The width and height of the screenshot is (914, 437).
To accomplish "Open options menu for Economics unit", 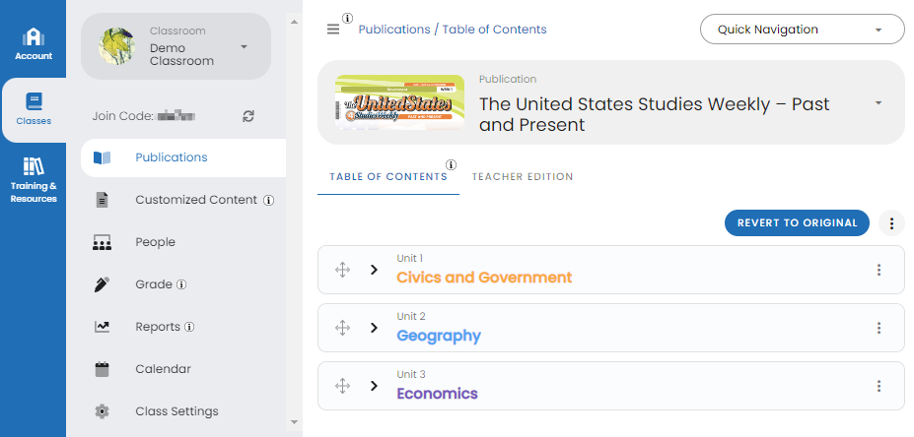I will pyautogui.click(x=879, y=386).
